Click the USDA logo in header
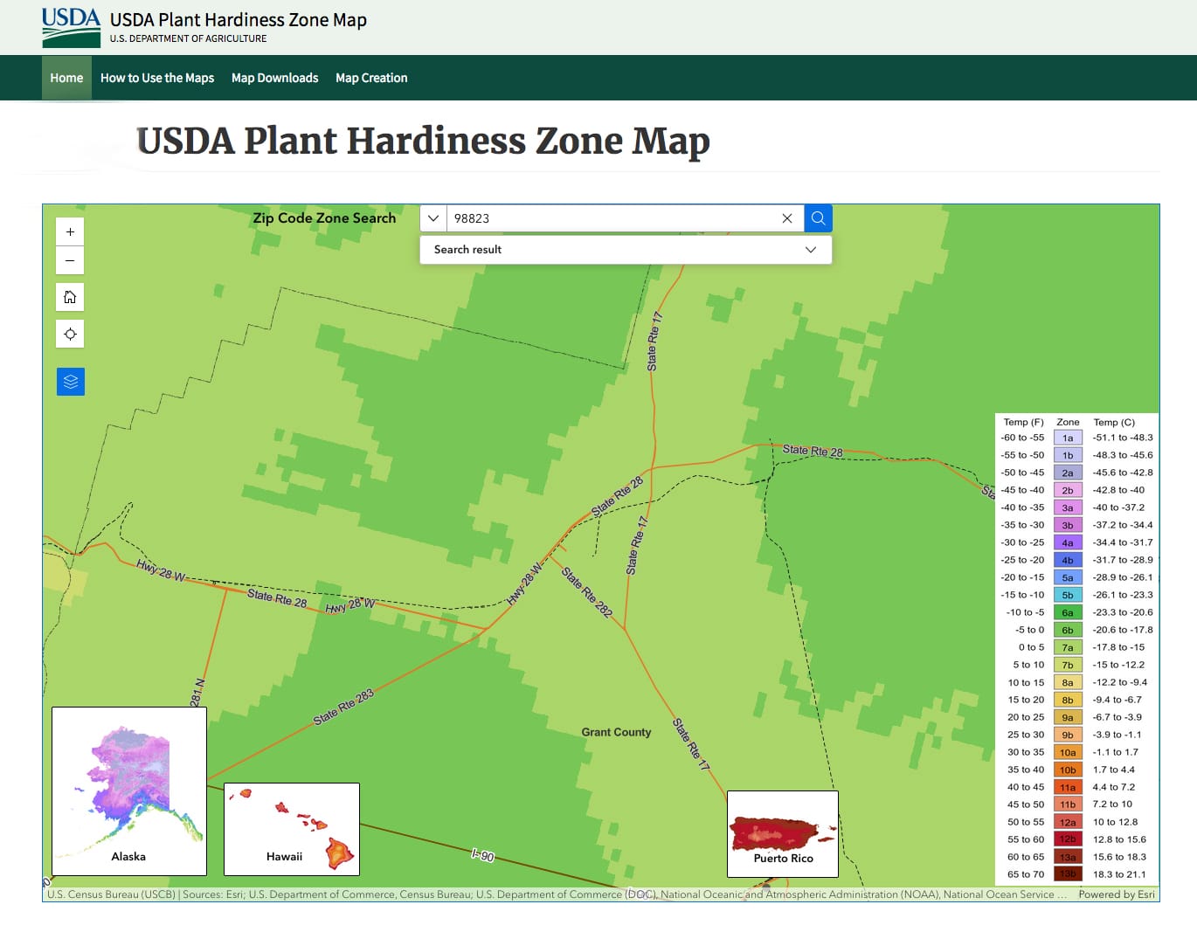Screen dimensions: 1197x925 click(71, 27)
